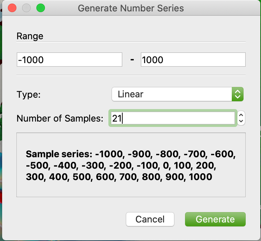This screenshot has width=261, height=241.
Task: Increase Number of Samples with up arrow
Action: [x=241, y=115]
